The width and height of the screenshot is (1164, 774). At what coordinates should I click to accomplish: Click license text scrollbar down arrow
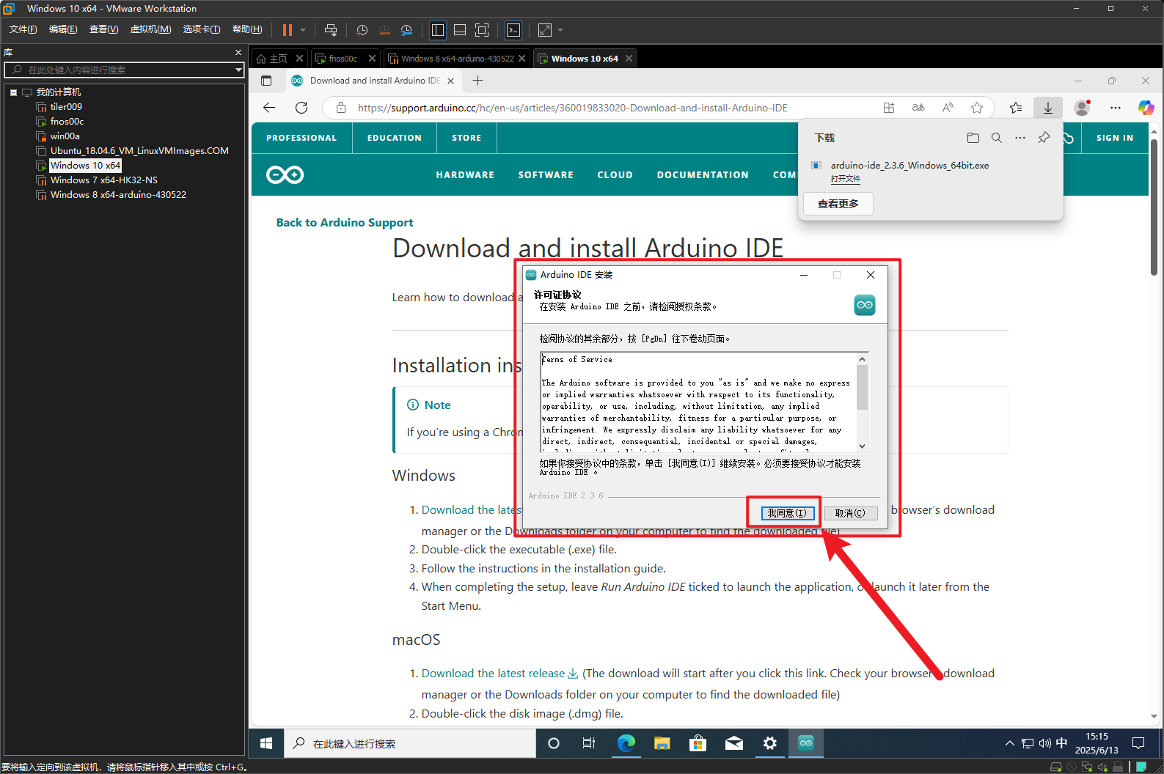pos(863,446)
